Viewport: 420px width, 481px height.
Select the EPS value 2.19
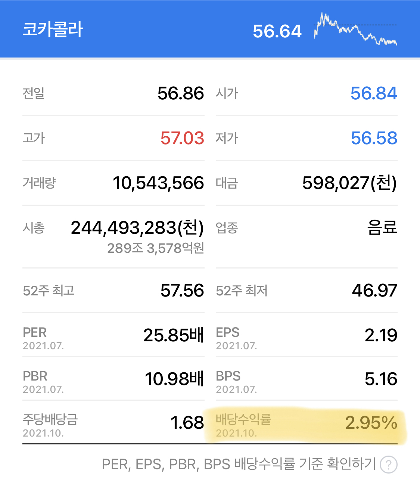[381, 335]
